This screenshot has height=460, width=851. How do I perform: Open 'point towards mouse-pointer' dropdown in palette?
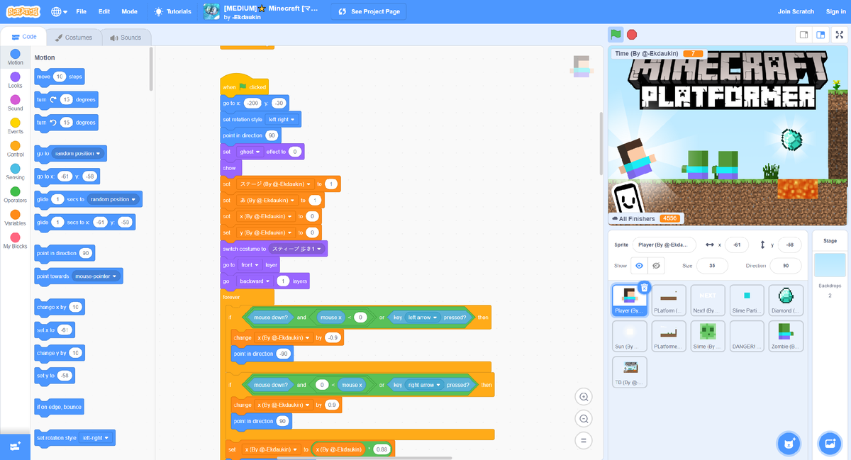click(x=96, y=276)
